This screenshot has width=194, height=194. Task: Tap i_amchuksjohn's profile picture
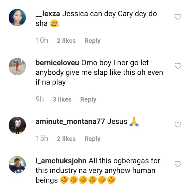click(17, 164)
